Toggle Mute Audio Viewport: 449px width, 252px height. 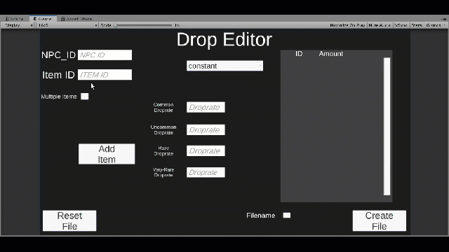[x=380, y=25]
